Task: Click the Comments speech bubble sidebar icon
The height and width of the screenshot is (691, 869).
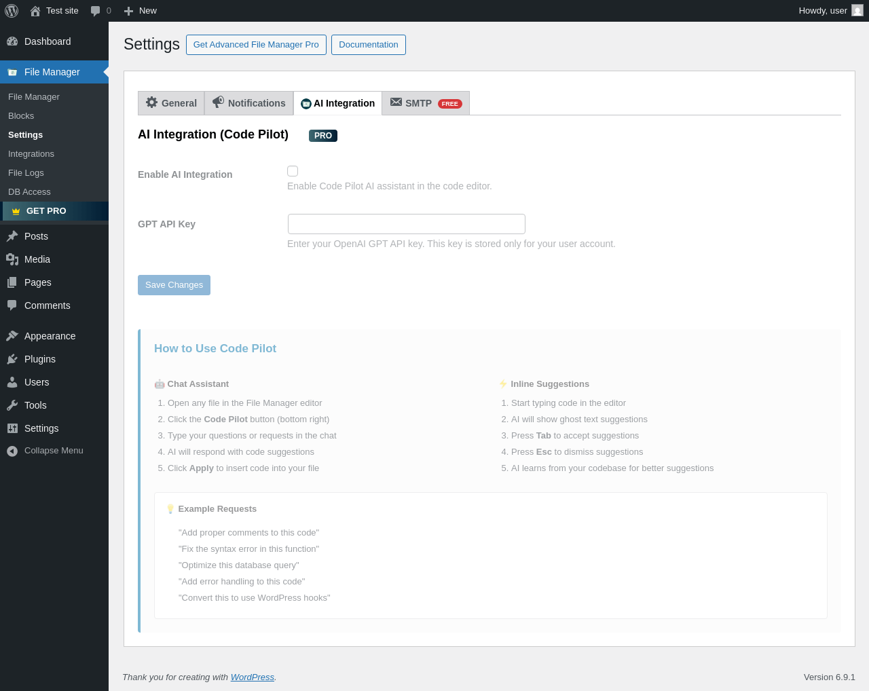Action: [x=12, y=305]
